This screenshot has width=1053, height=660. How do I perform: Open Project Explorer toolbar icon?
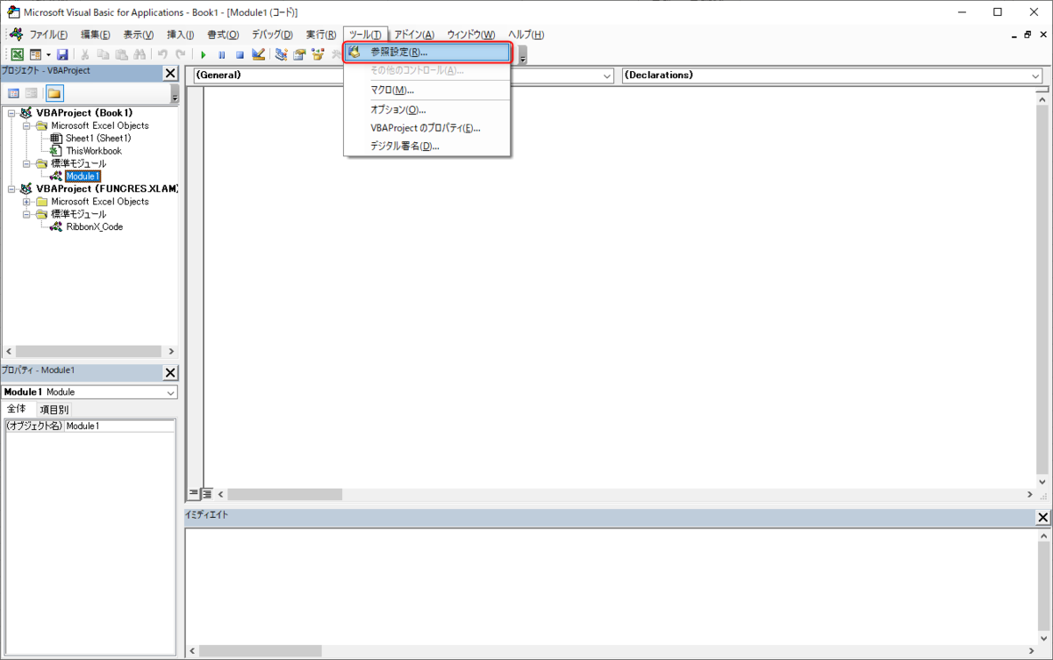[x=281, y=54]
